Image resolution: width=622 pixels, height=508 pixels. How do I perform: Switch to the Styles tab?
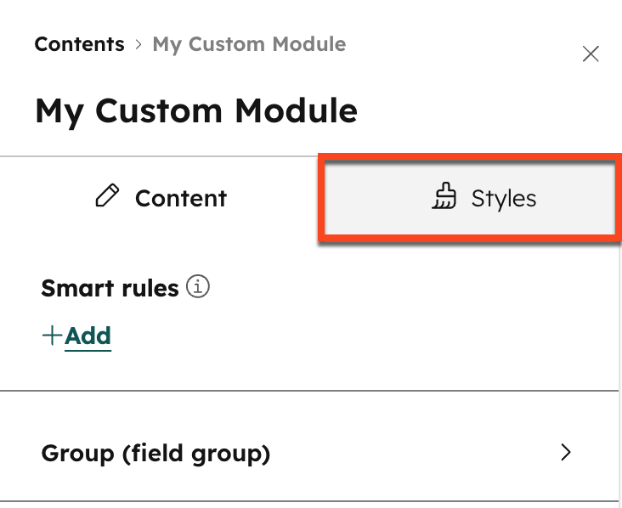(467, 198)
